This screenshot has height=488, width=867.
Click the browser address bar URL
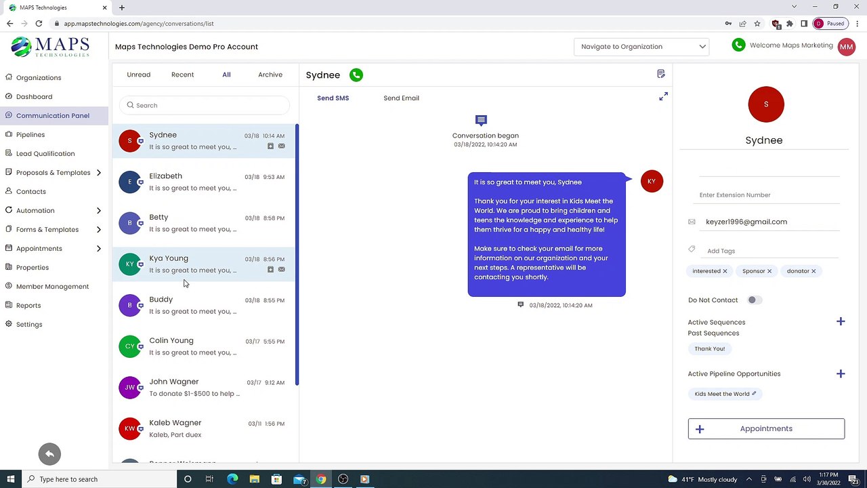[139, 24]
